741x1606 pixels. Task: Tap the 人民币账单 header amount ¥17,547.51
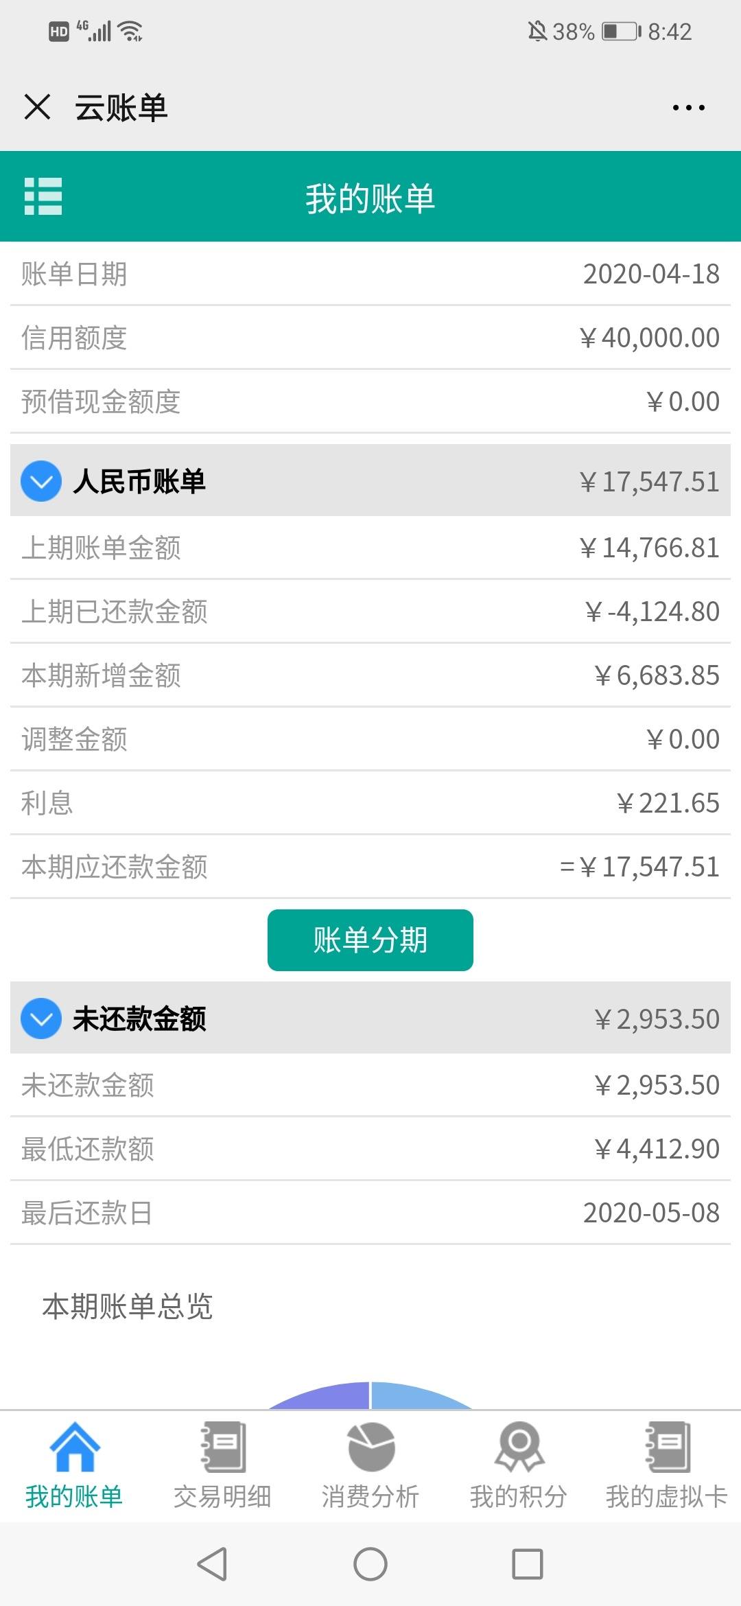click(649, 482)
